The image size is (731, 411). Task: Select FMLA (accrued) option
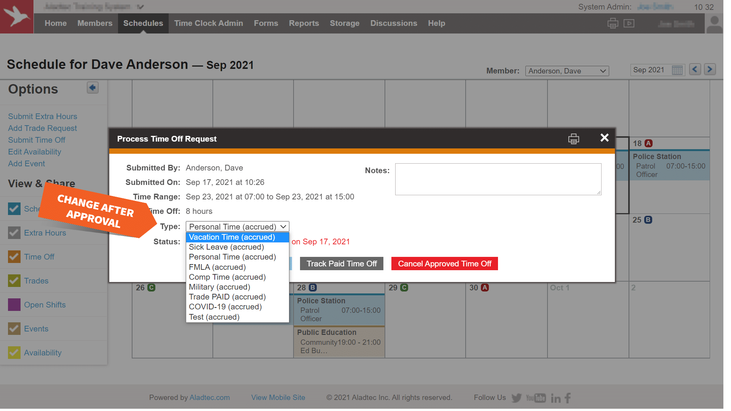coord(237,267)
